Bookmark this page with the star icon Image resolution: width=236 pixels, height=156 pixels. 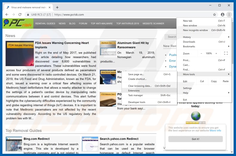(x=214, y=14)
